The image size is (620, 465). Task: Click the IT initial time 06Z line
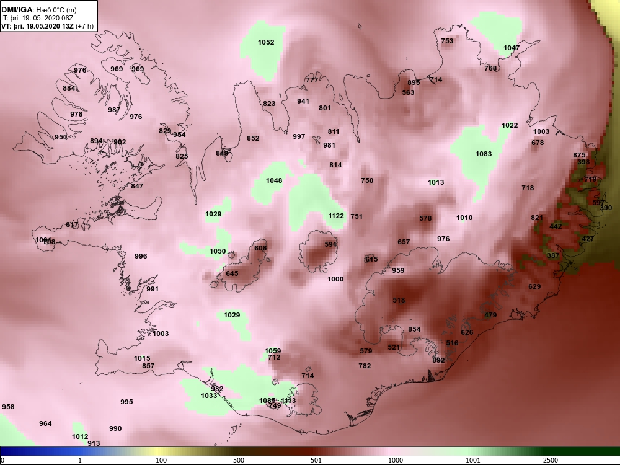click(x=37, y=18)
